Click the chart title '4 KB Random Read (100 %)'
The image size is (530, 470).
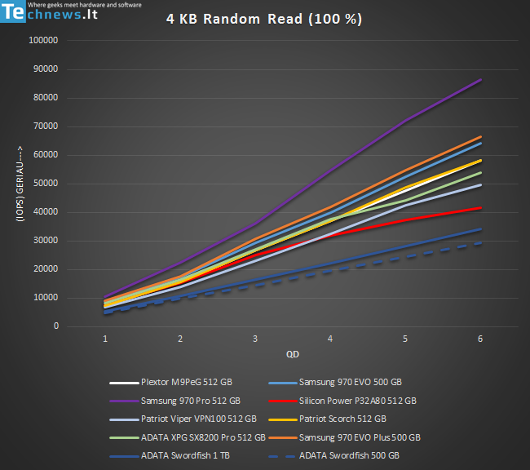(x=264, y=19)
